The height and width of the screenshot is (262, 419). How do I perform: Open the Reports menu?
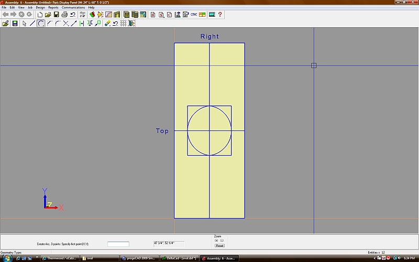(53, 8)
